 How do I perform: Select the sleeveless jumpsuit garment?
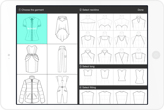pos(62,89)
